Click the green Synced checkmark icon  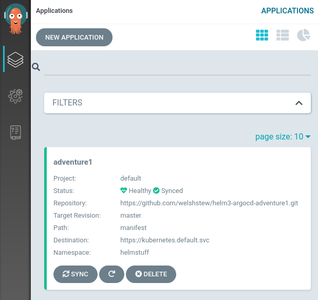[x=156, y=190]
